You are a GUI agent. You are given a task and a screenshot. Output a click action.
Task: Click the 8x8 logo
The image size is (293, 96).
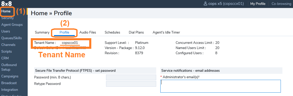click(6, 4)
